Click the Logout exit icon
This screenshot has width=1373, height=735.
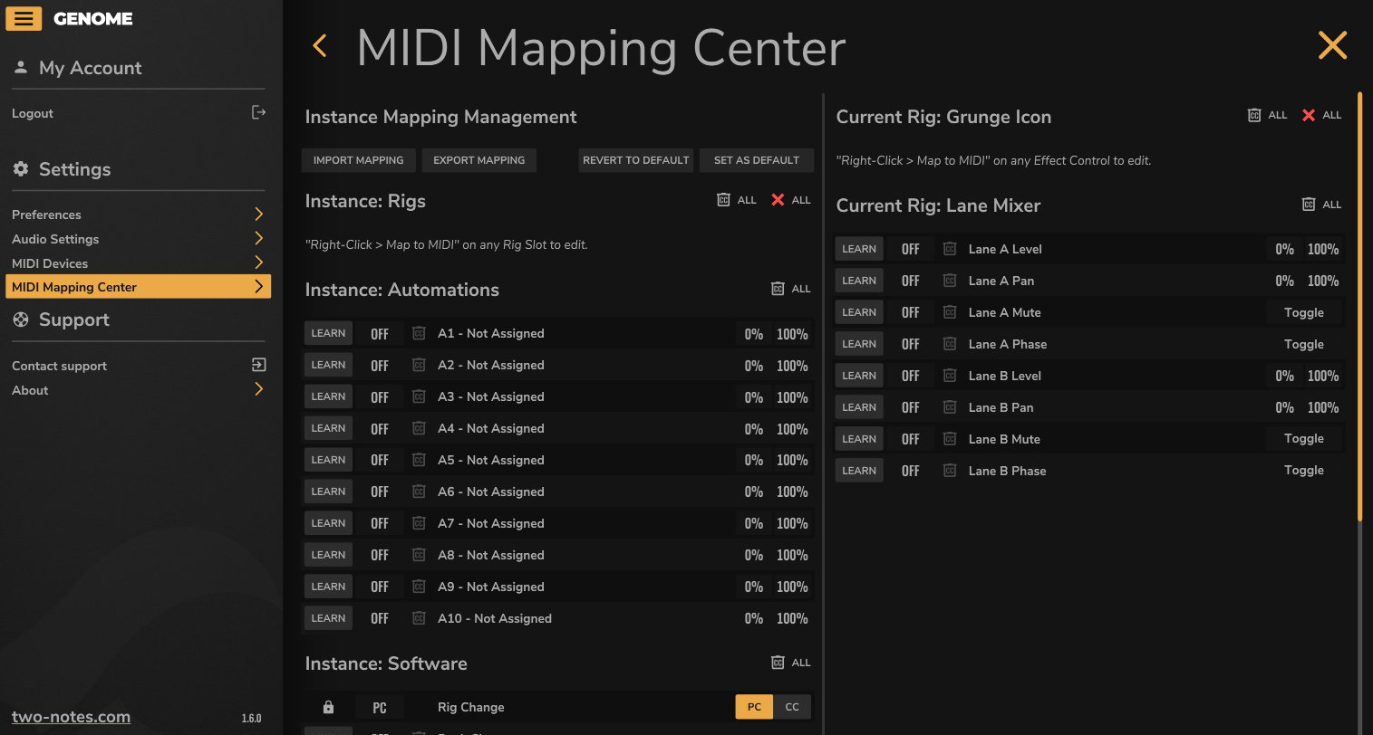click(x=258, y=112)
